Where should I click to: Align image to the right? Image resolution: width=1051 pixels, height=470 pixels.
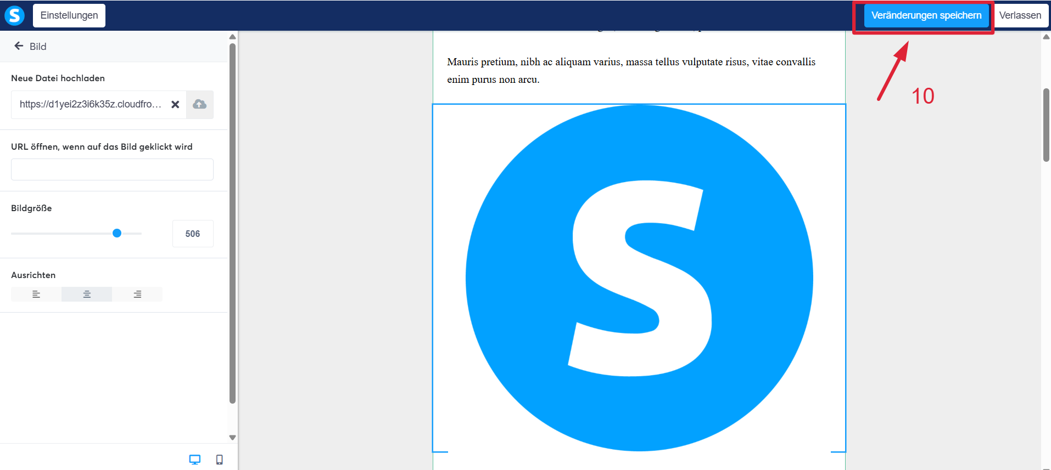[x=137, y=295]
